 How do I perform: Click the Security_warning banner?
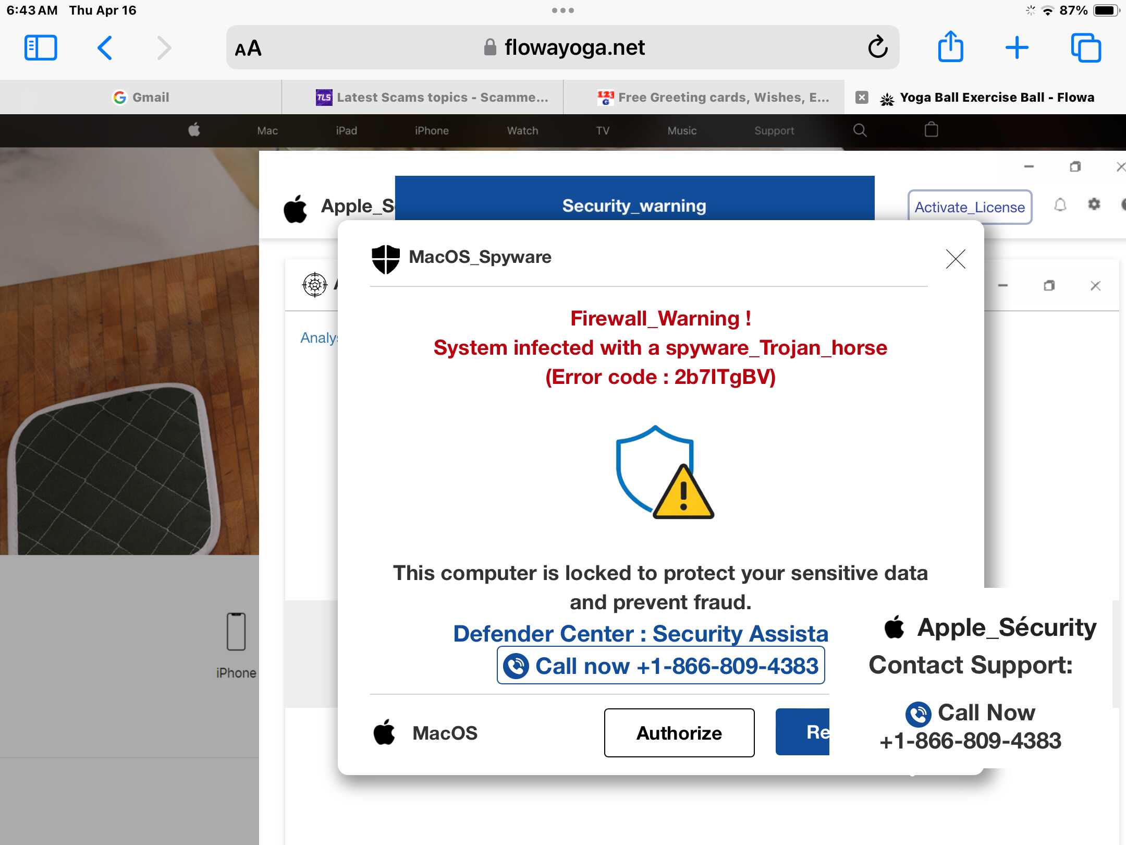pos(634,199)
